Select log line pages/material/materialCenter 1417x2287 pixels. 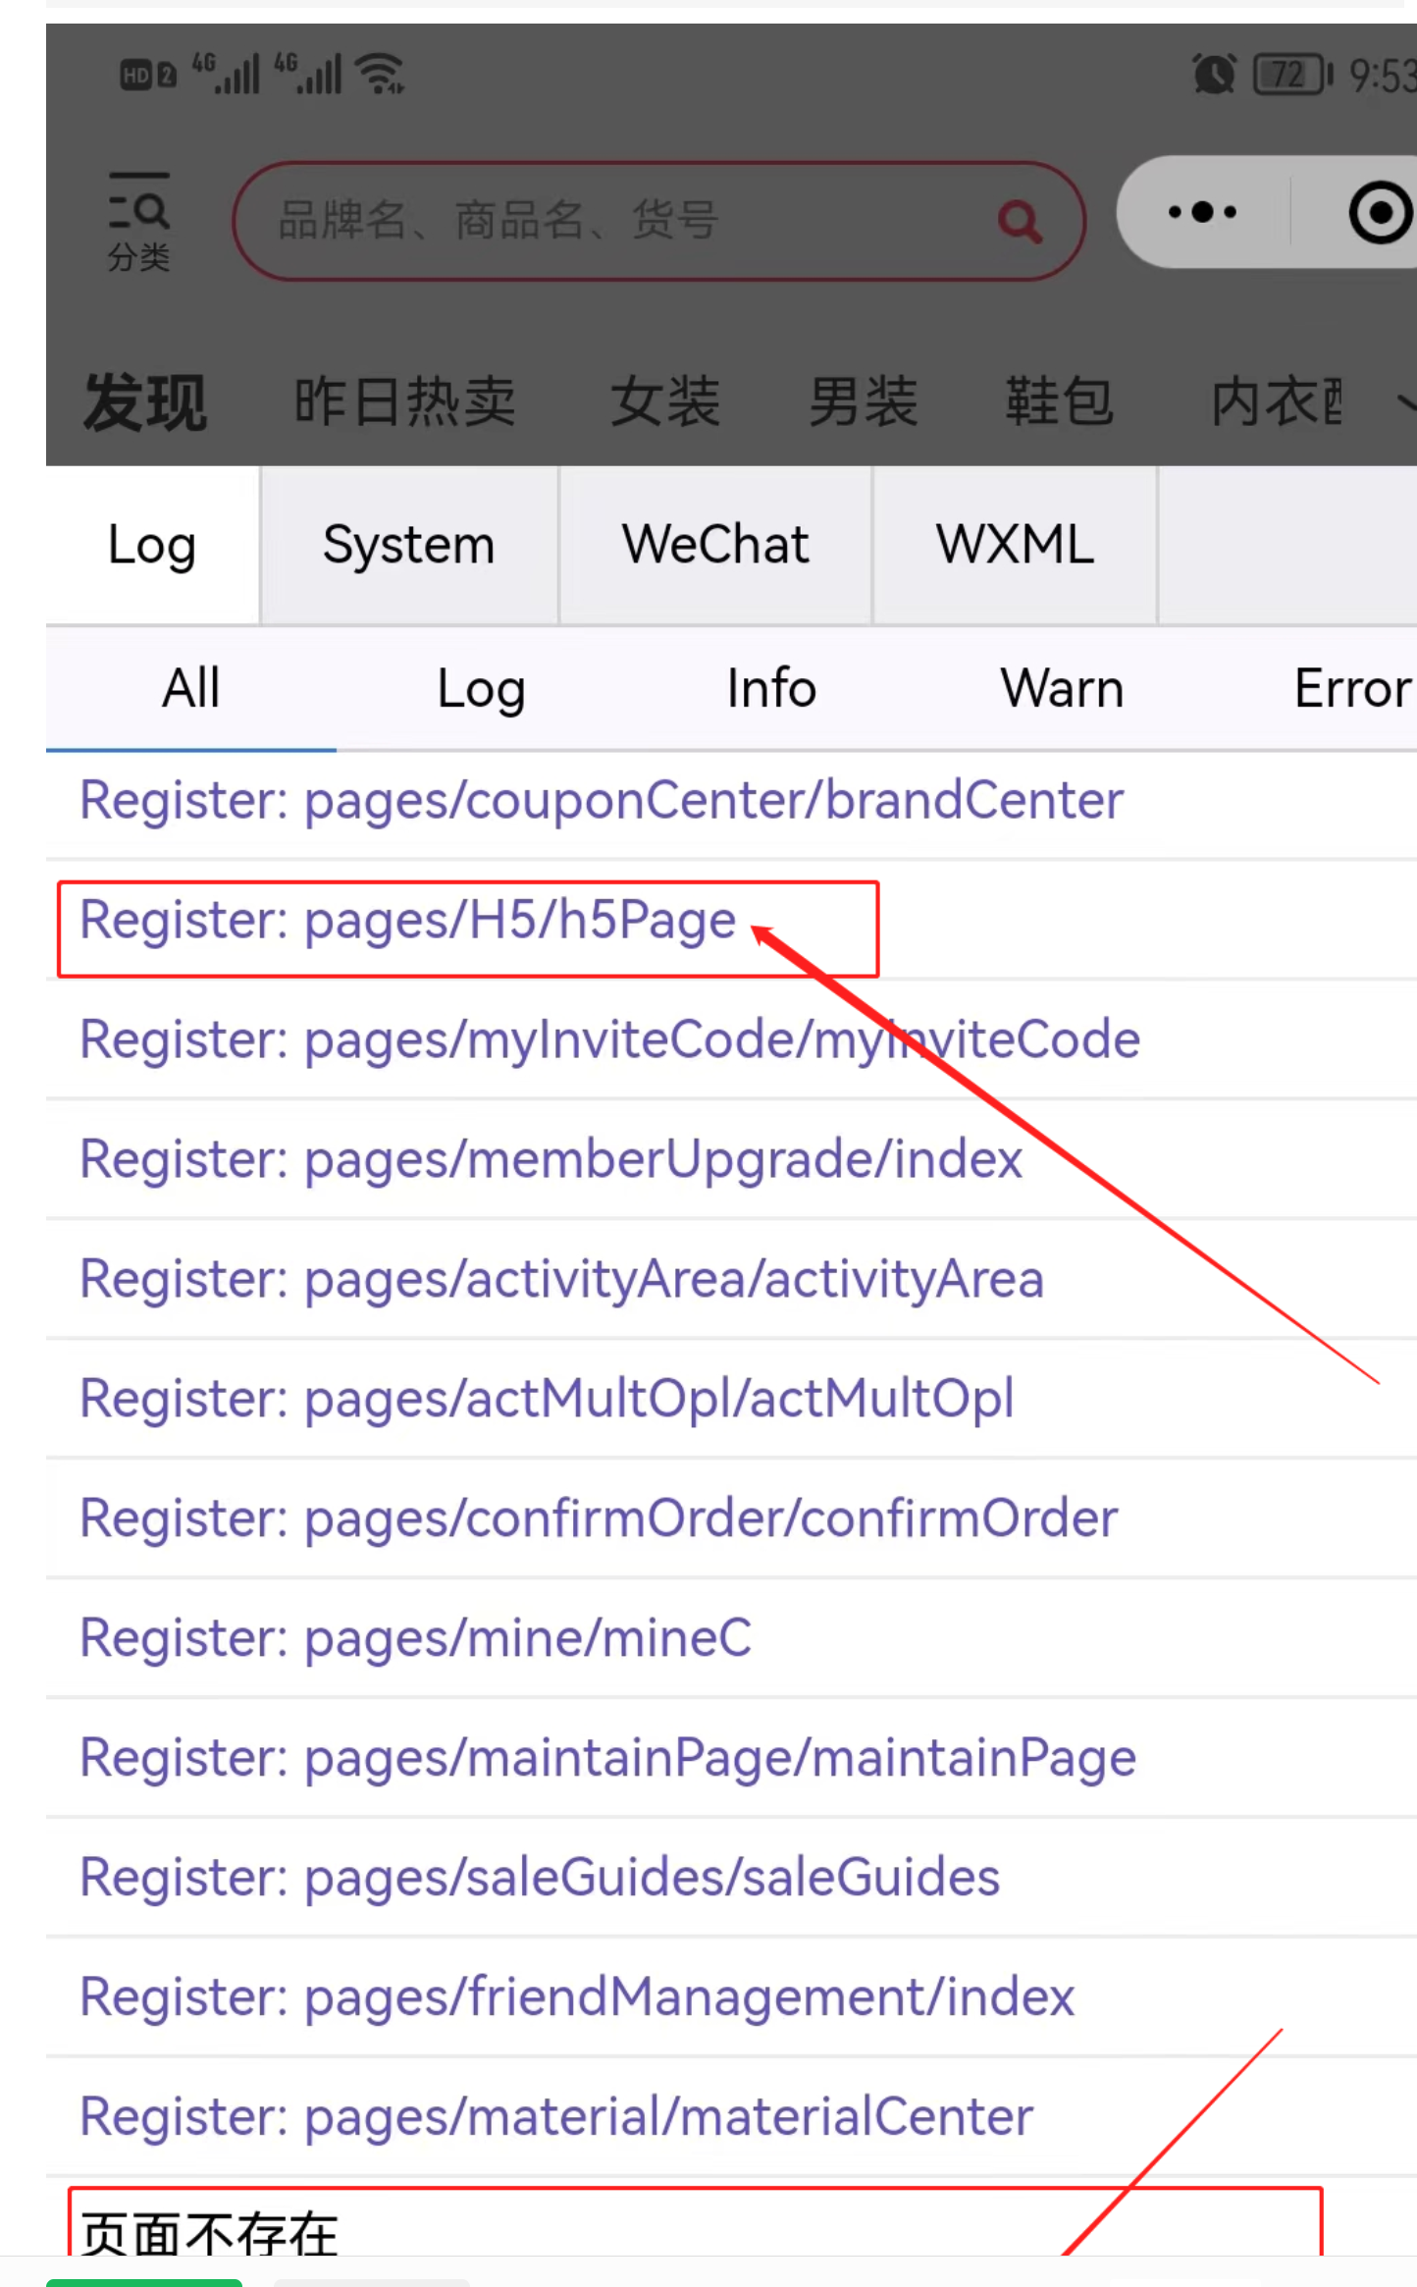coord(731,2118)
